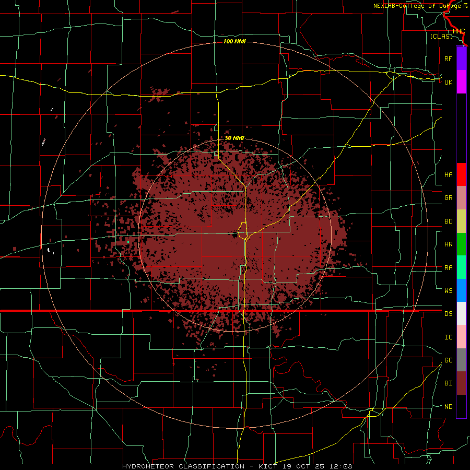Click the GC legend label

coord(448,360)
